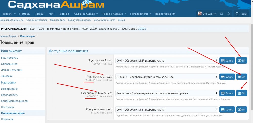The image size is (253, 123).
Task: Open payment dropdown for 2 year subscription
Action: tap(167, 77)
